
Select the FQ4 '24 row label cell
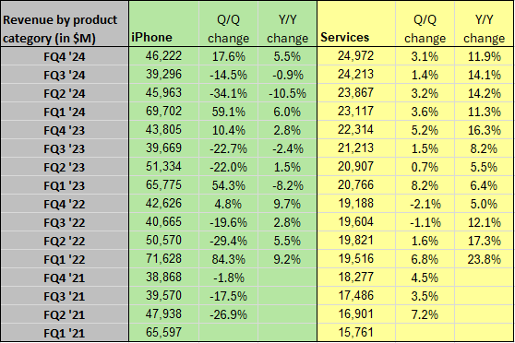64,56
